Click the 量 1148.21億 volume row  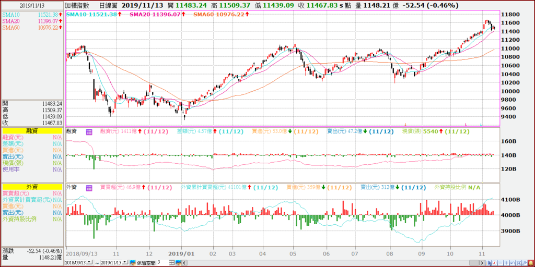(x=32, y=257)
